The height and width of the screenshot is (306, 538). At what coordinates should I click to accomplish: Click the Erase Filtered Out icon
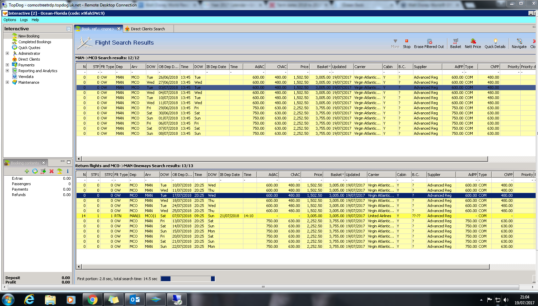[x=429, y=42]
